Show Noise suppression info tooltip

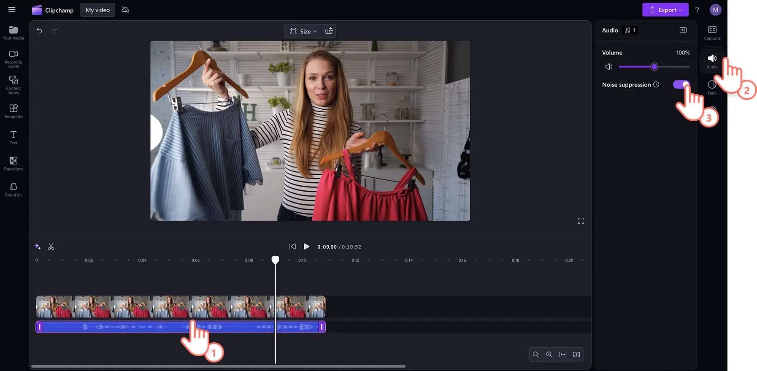click(656, 84)
